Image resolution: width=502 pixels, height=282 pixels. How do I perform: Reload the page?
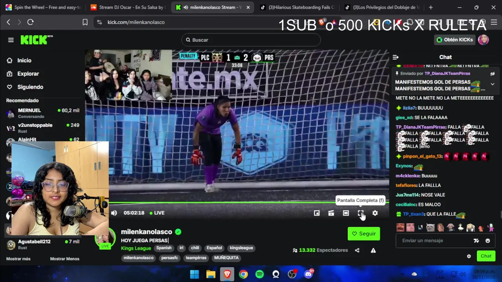pyautogui.click(x=30, y=22)
